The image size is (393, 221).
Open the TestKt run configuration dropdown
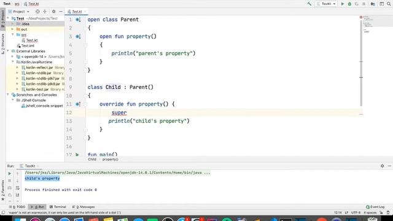tap(326, 4)
